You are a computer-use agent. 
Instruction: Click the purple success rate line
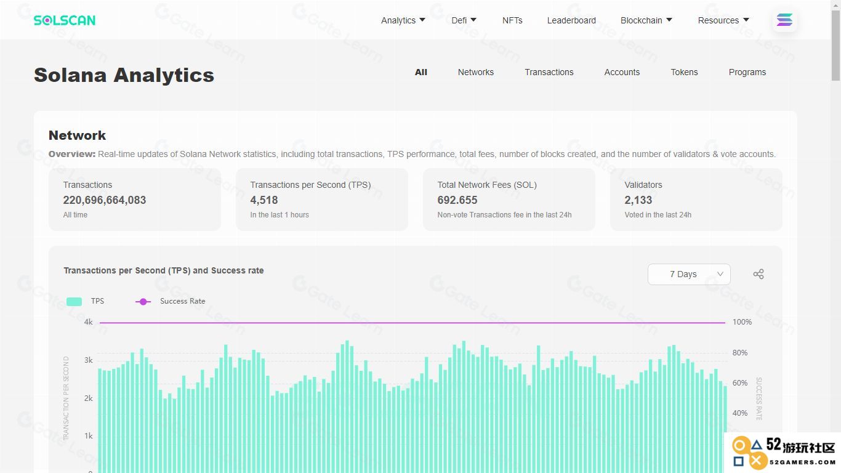(x=412, y=322)
